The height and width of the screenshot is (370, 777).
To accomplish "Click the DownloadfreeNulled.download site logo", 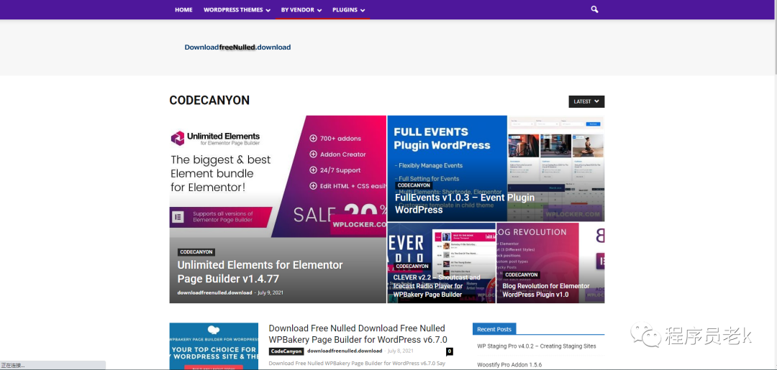I will pos(237,47).
